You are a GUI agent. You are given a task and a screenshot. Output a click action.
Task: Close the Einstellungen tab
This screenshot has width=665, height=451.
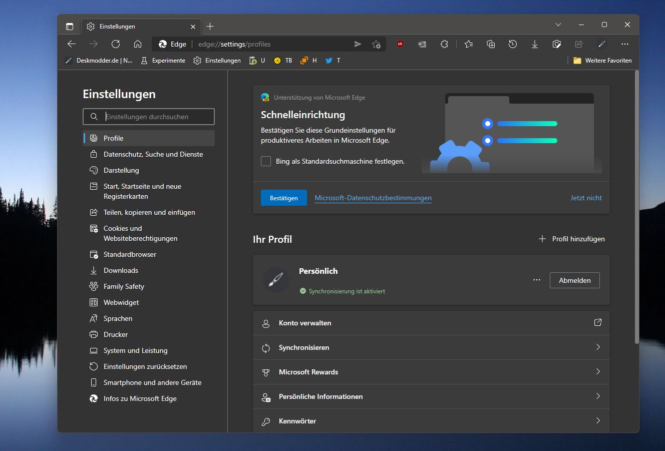point(193,26)
